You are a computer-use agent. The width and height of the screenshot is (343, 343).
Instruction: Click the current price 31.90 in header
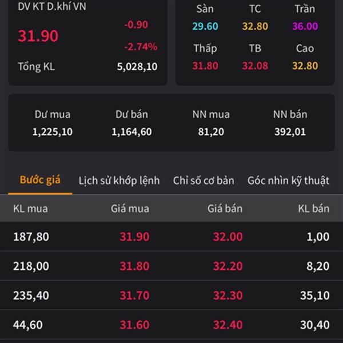38,36
